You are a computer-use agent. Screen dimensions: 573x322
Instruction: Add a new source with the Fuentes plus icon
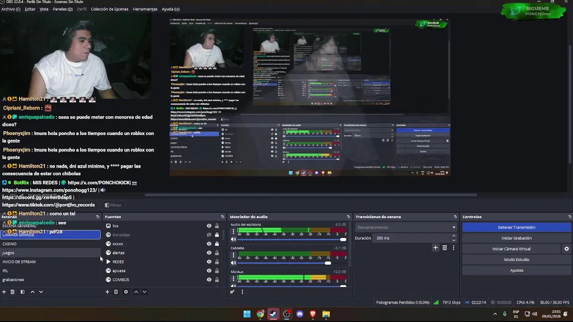[x=107, y=292]
